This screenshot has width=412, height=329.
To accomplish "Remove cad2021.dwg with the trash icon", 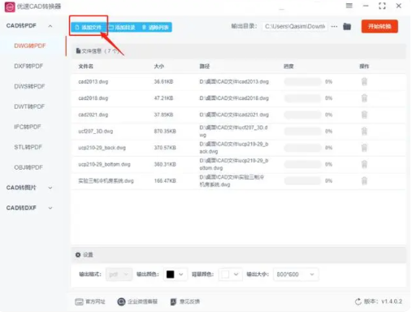I will coord(364,115).
